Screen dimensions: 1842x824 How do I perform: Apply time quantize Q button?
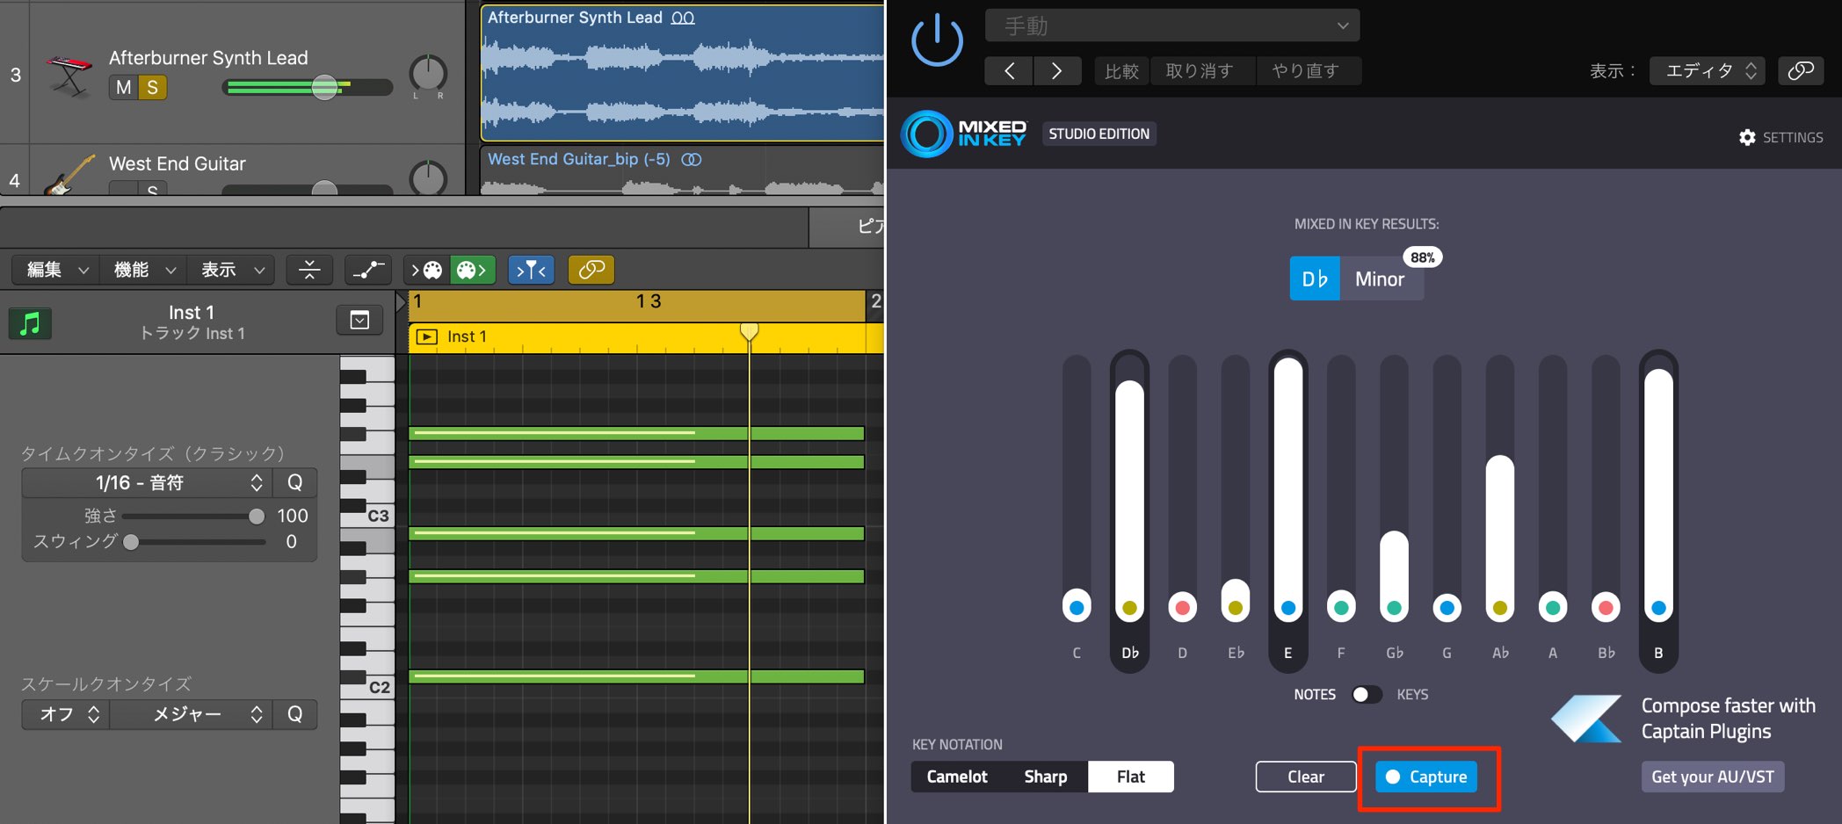295,482
